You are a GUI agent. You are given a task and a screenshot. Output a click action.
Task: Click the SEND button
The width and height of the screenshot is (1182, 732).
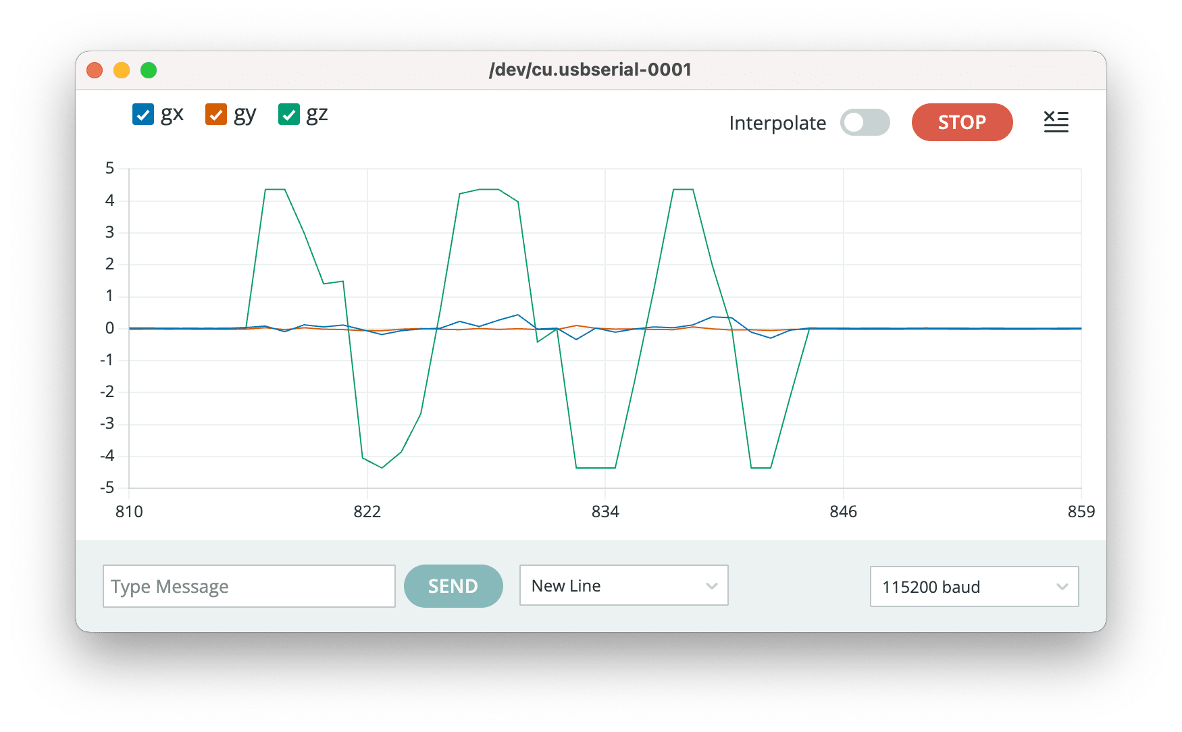(x=453, y=586)
